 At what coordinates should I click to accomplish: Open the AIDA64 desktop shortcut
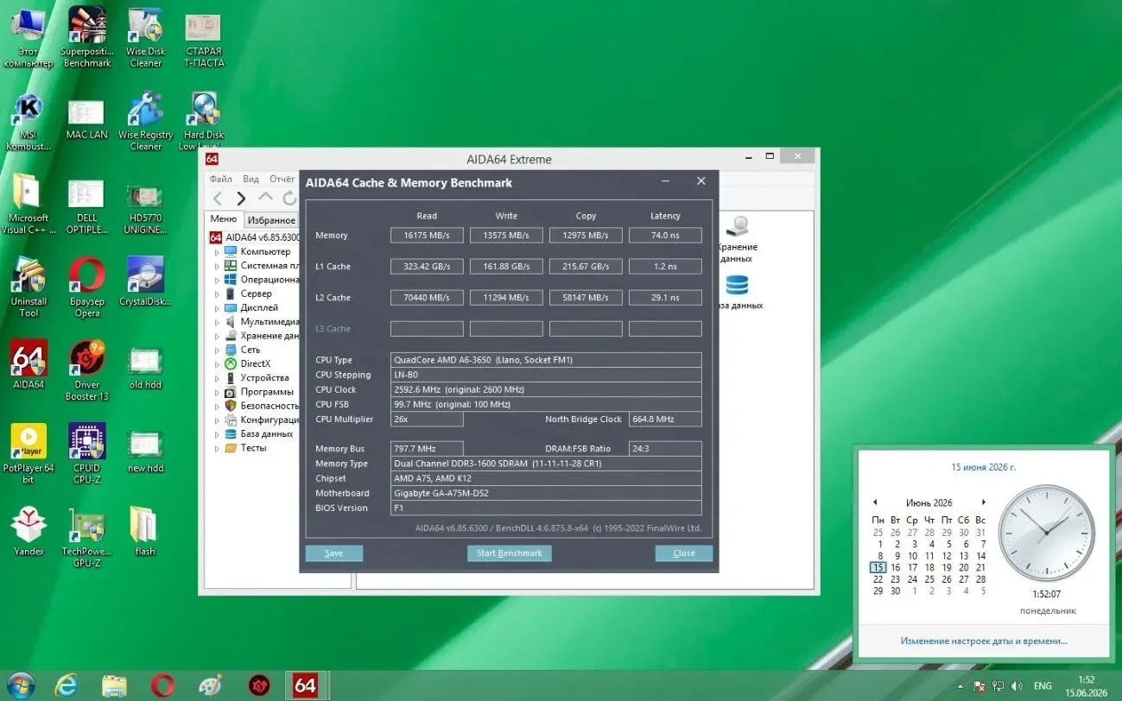29,364
